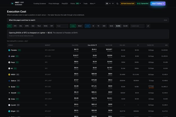Click the BTC-USD-PERP market cell for Paradex

[x=50, y=50]
